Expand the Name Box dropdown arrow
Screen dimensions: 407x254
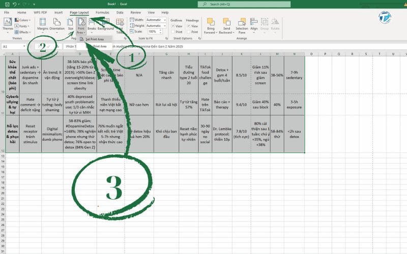[24, 46]
